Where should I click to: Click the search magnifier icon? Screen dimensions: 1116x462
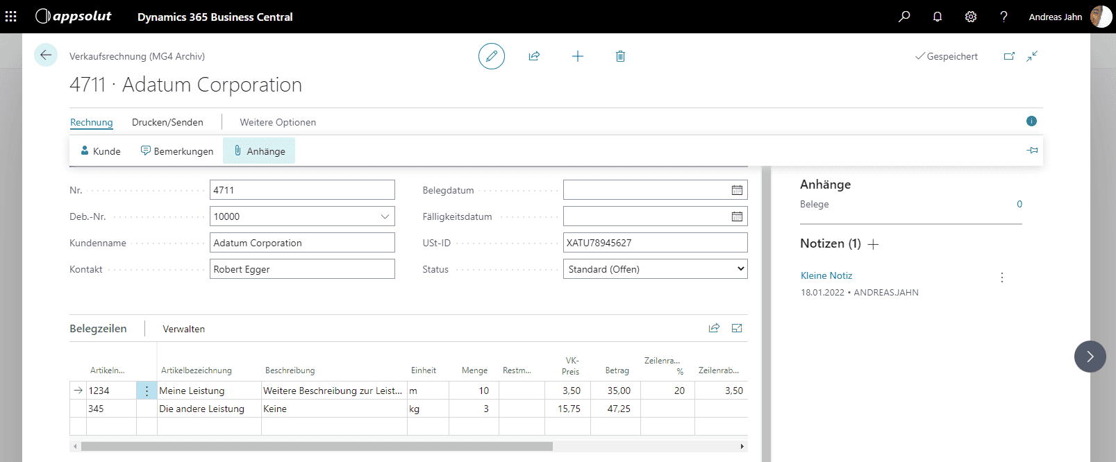point(904,17)
